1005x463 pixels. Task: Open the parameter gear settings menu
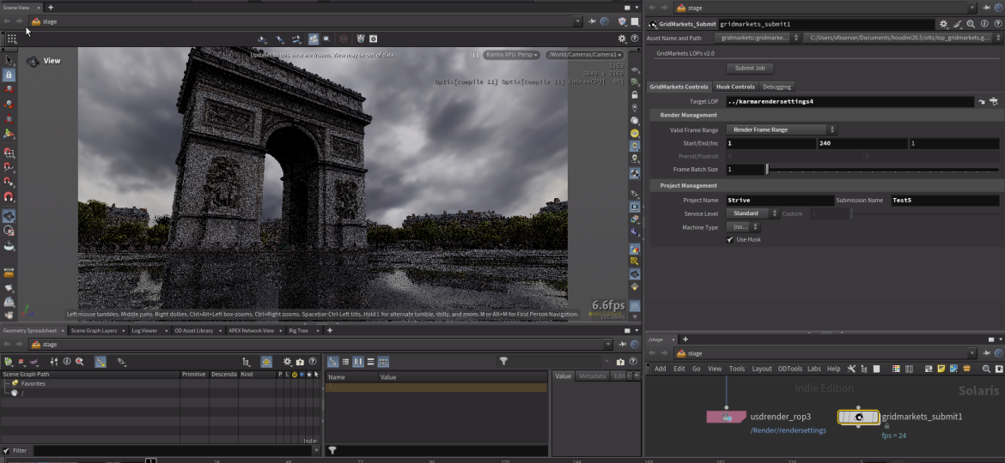click(944, 25)
